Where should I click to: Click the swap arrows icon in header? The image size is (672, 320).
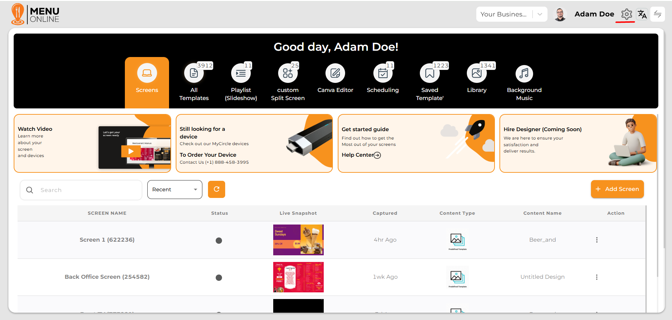coord(657,14)
